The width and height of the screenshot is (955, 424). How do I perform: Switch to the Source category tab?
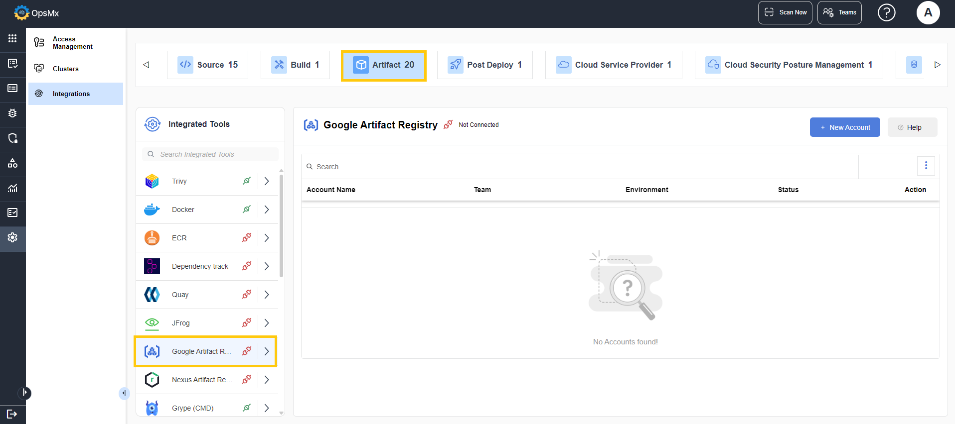pyautogui.click(x=208, y=65)
